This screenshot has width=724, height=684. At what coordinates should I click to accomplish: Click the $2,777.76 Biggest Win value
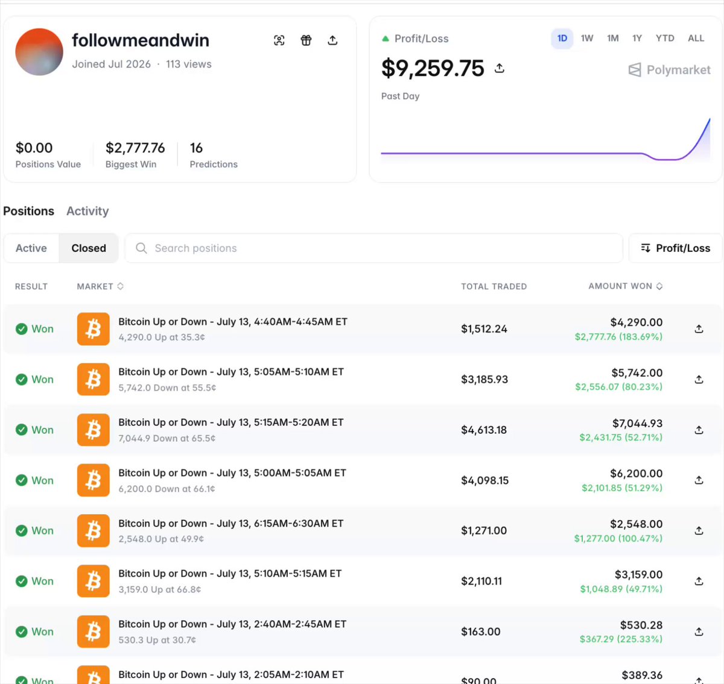[135, 148]
